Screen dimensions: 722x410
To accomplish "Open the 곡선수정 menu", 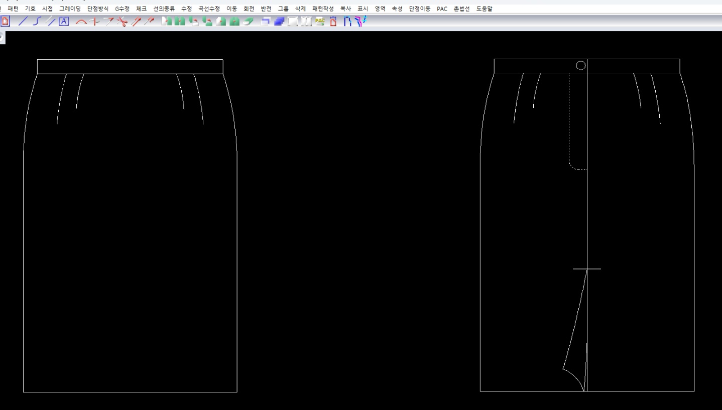I will tap(209, 9).
